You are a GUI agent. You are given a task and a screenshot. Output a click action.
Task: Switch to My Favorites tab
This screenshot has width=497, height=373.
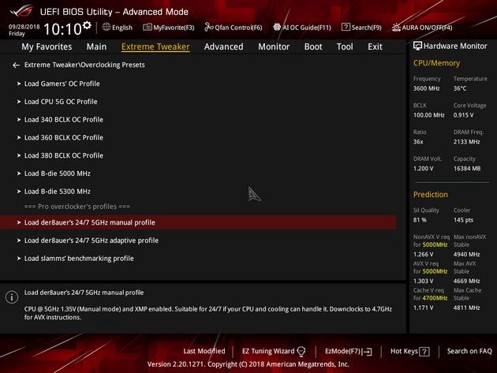click(x=47, y=47)
